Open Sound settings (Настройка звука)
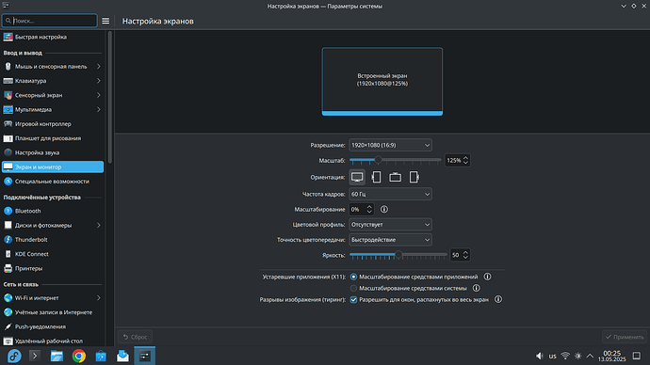 coord(53,152)
